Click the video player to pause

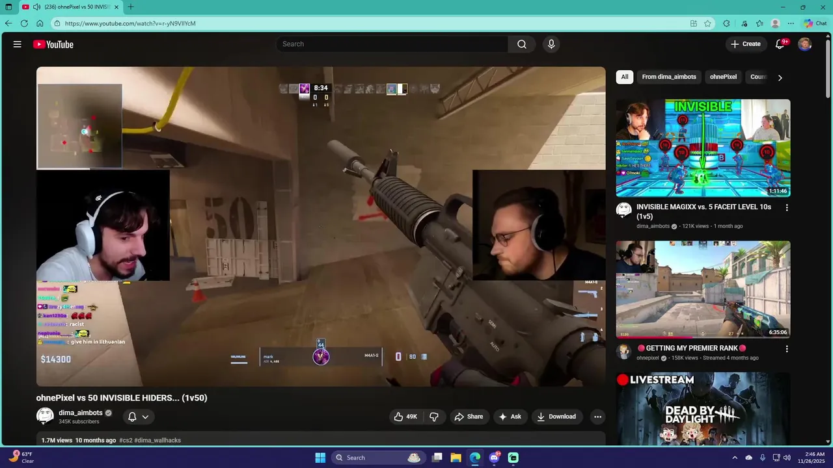coord(321,226)
